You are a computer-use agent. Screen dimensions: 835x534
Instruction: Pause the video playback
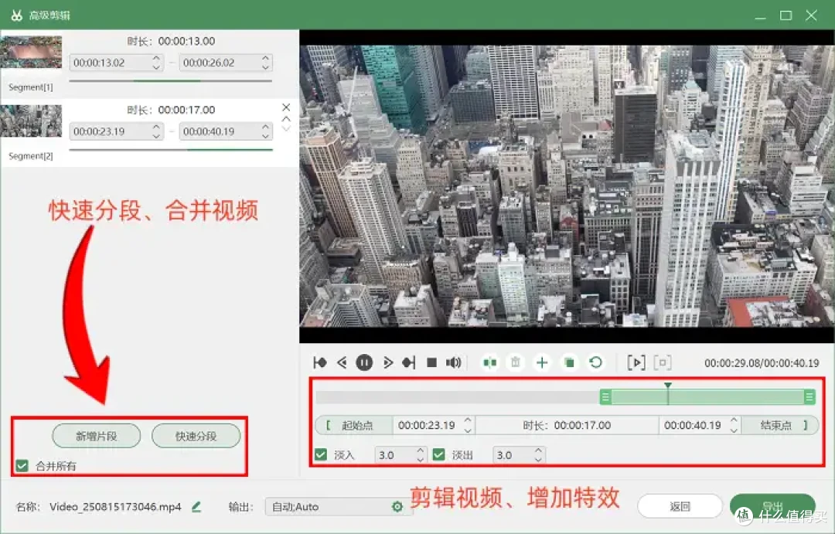[364, 362]
